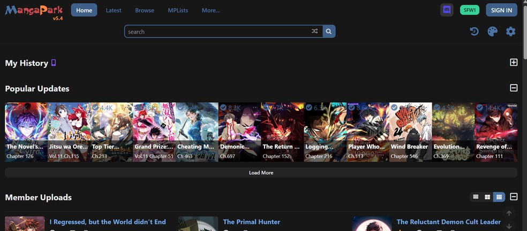Screen dimensions: 527x231
Task: Open the theme palette icon
Action: coord(492,32)
